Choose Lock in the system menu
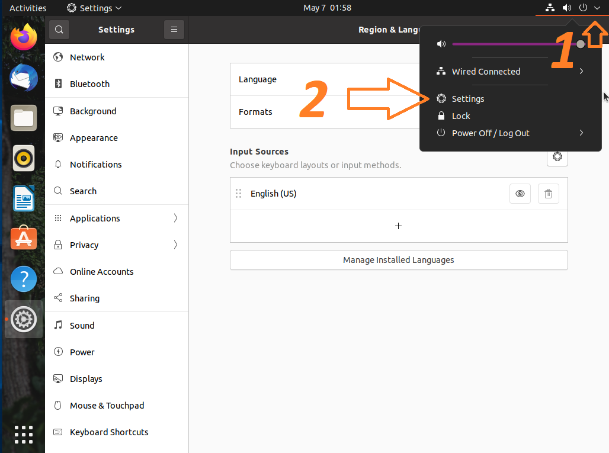Image resolution: width=609 pixels, height=453 pixels. (461, 116)
